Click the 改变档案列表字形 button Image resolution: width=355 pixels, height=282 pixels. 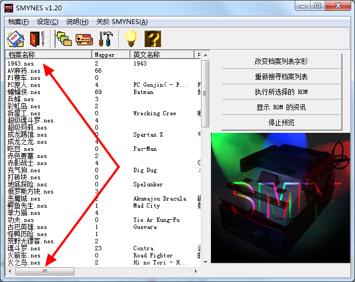(282, 61)
